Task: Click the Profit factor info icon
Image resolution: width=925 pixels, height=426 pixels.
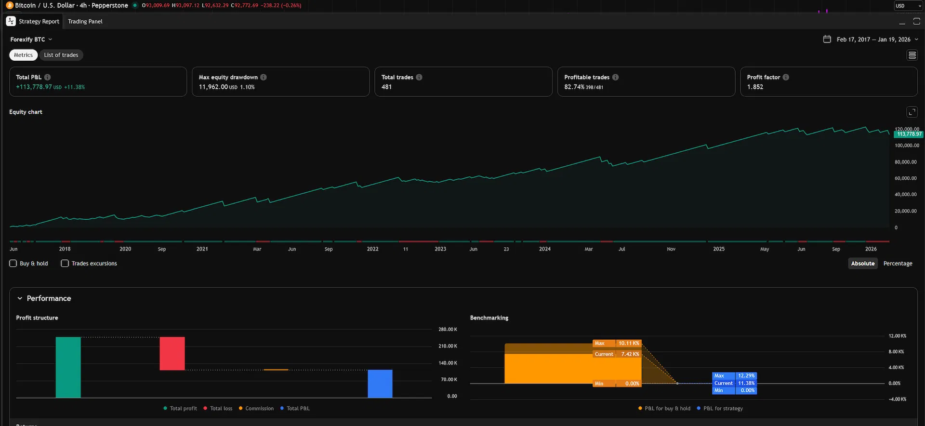Action: click(x=786, y=77)
